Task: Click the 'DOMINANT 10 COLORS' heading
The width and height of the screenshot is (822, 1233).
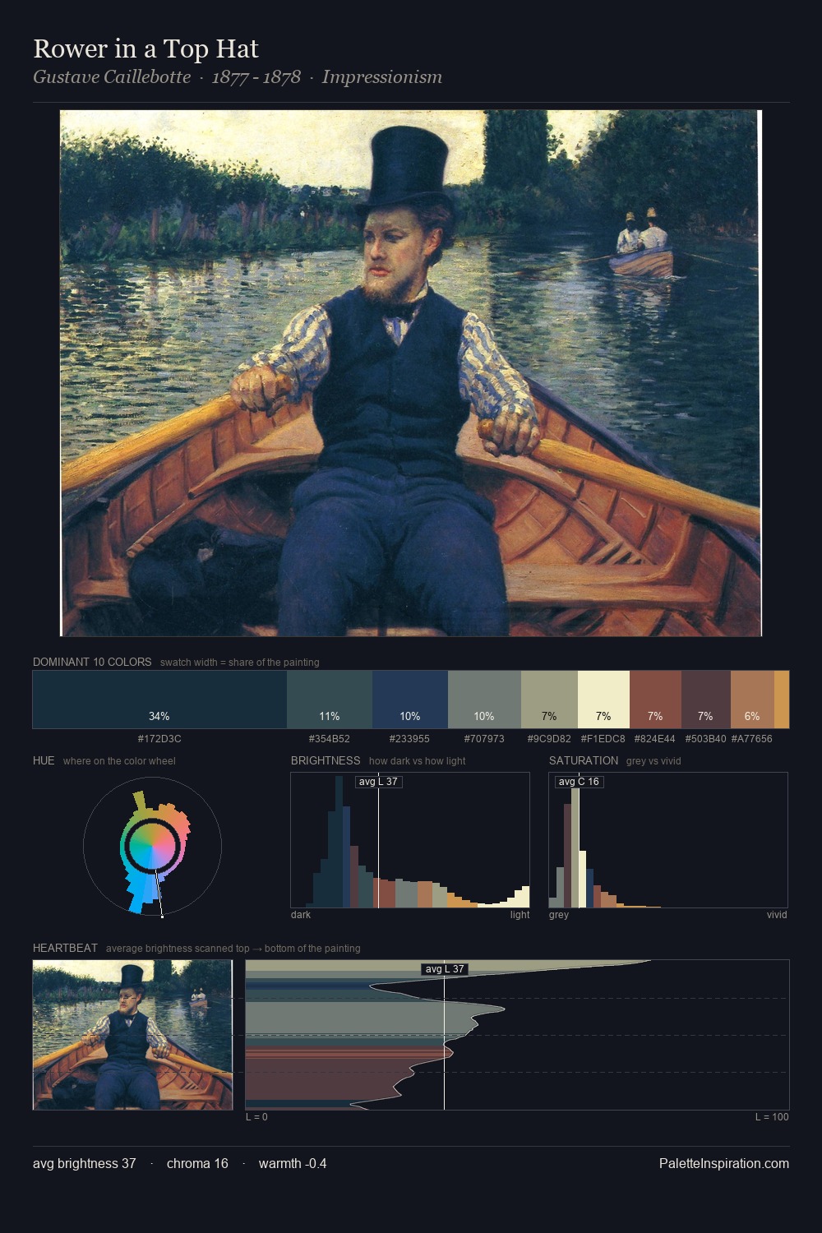Action: tap(92, 662)
